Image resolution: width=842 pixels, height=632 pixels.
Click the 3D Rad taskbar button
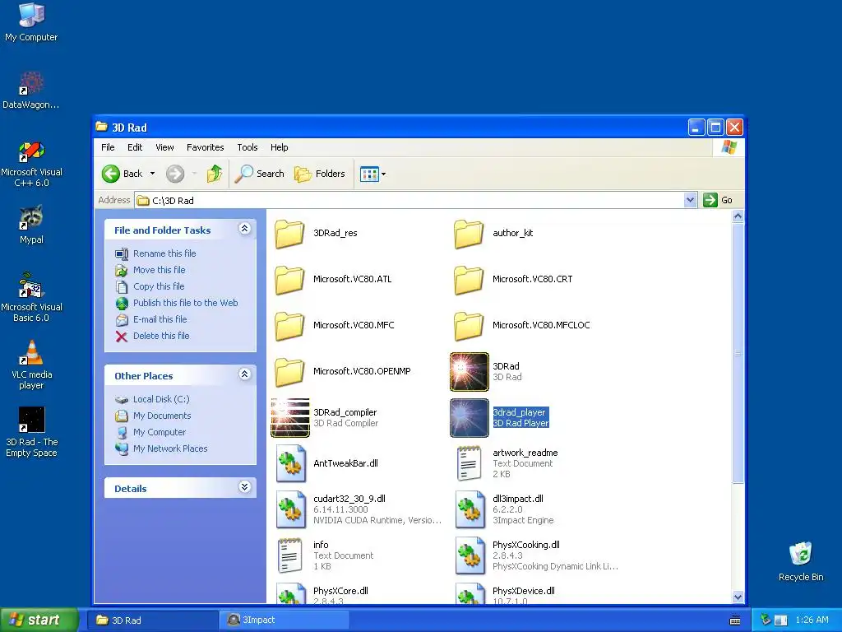pyautogui.click(x=152, y=620)
